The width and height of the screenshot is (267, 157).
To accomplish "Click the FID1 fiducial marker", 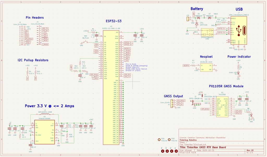I will point(160,140).
